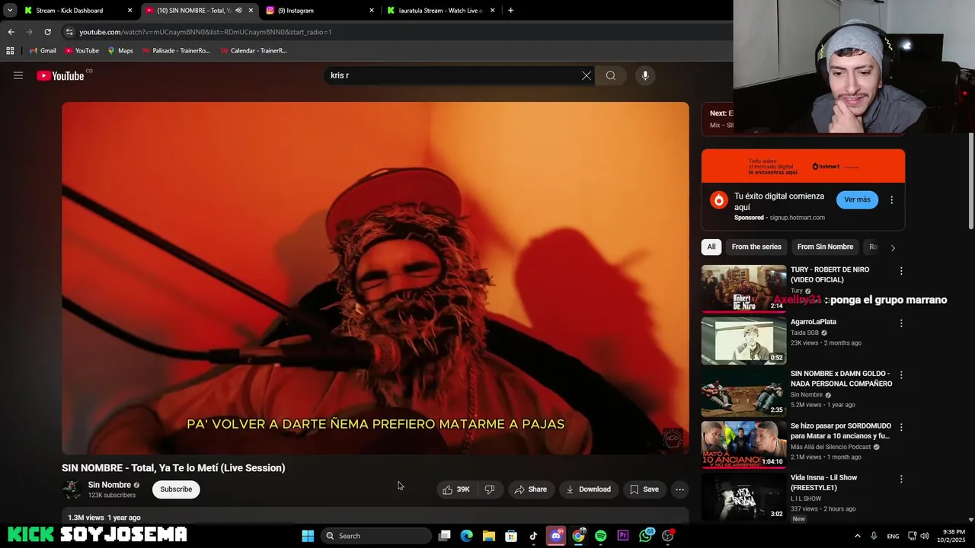Click the YouTube logo to go home
Viewport: 975px width, 548px height.
pos(60,75)
